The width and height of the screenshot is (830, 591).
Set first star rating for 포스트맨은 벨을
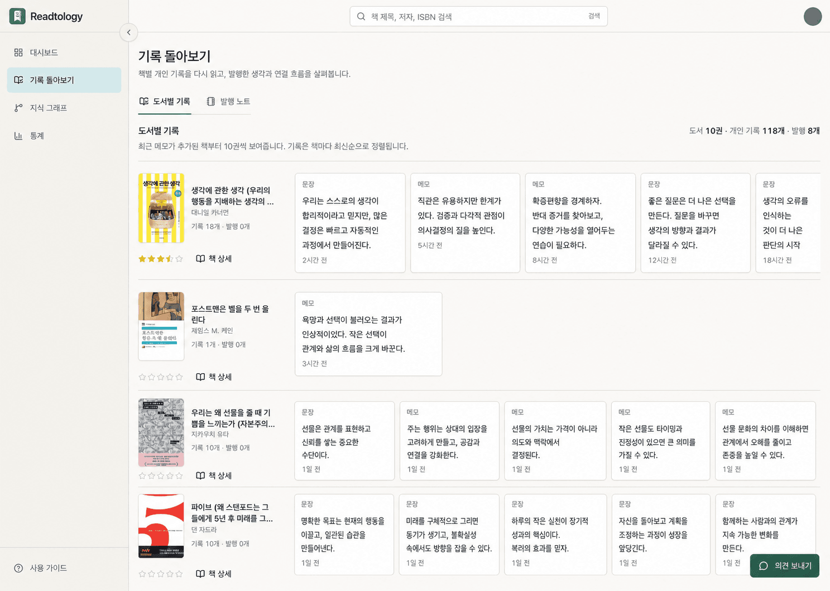(x=142, y=377)
